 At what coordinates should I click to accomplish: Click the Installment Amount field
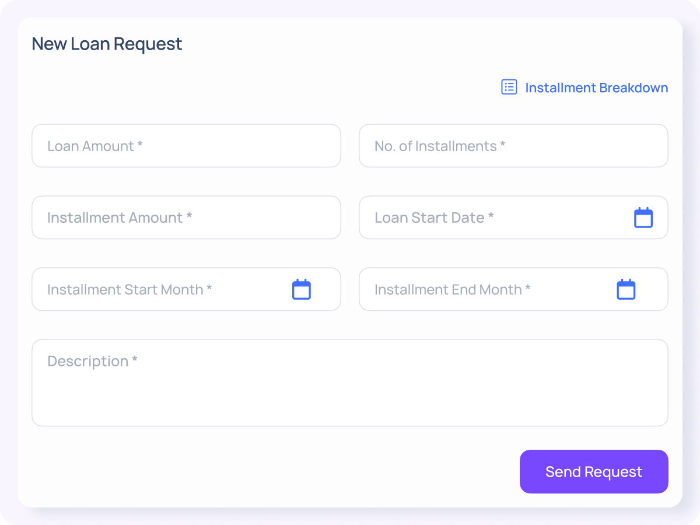click(x=186, y=218)
